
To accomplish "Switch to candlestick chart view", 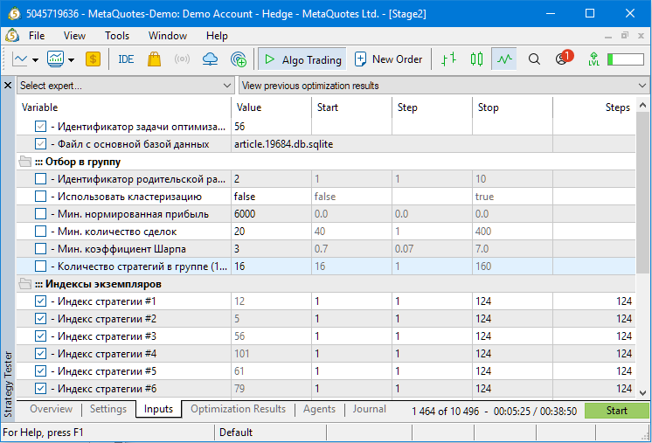I will [x=476, y=59].
